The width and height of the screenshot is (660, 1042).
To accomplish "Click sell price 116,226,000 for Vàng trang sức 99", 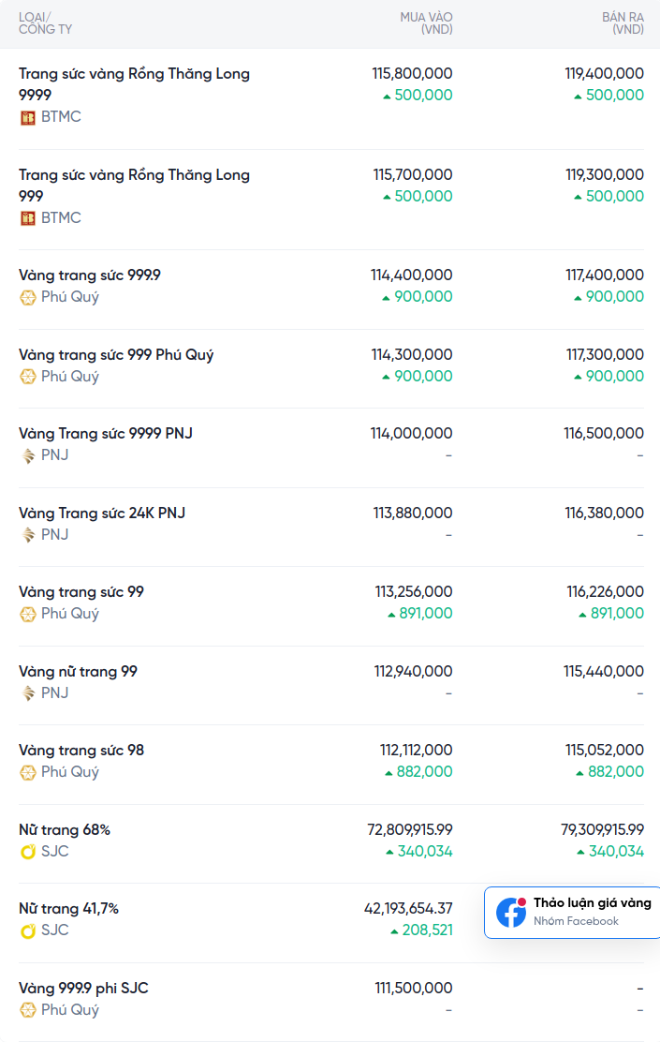I will pos(605,592).
